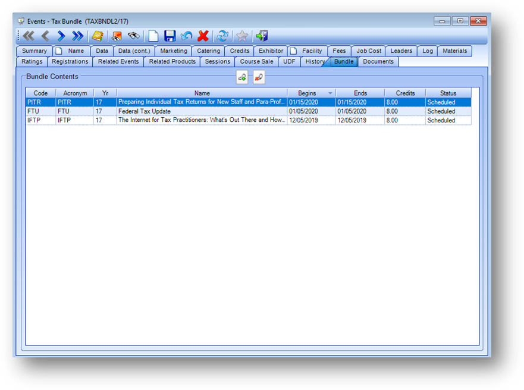This screenshot has width=524, height=390.
Task: Click the exit door icon
Action: [x=262, y=36]
